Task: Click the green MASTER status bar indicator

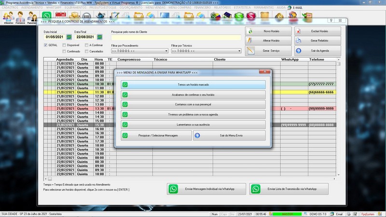Action: (x=287, y=214)
